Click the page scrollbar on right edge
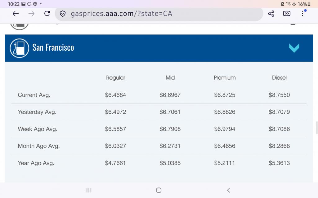318x198 pixels. pyautogui.click(x=317, y=128)
